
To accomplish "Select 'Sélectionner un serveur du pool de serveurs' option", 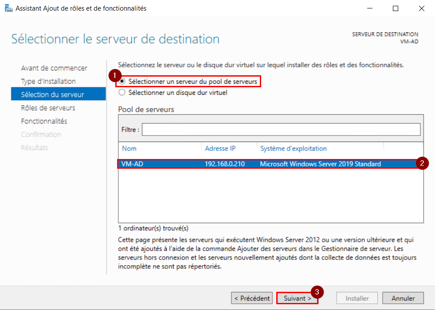I will point(122,81).
